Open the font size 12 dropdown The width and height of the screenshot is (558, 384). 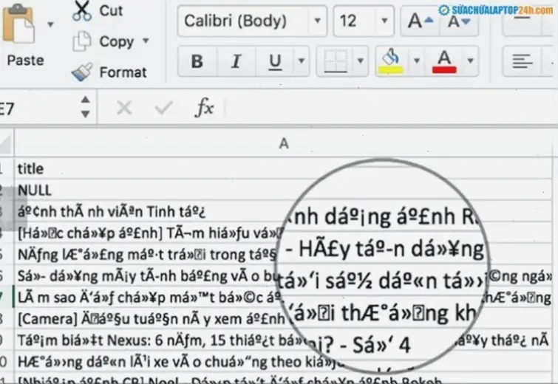click(x=384, y=21)
